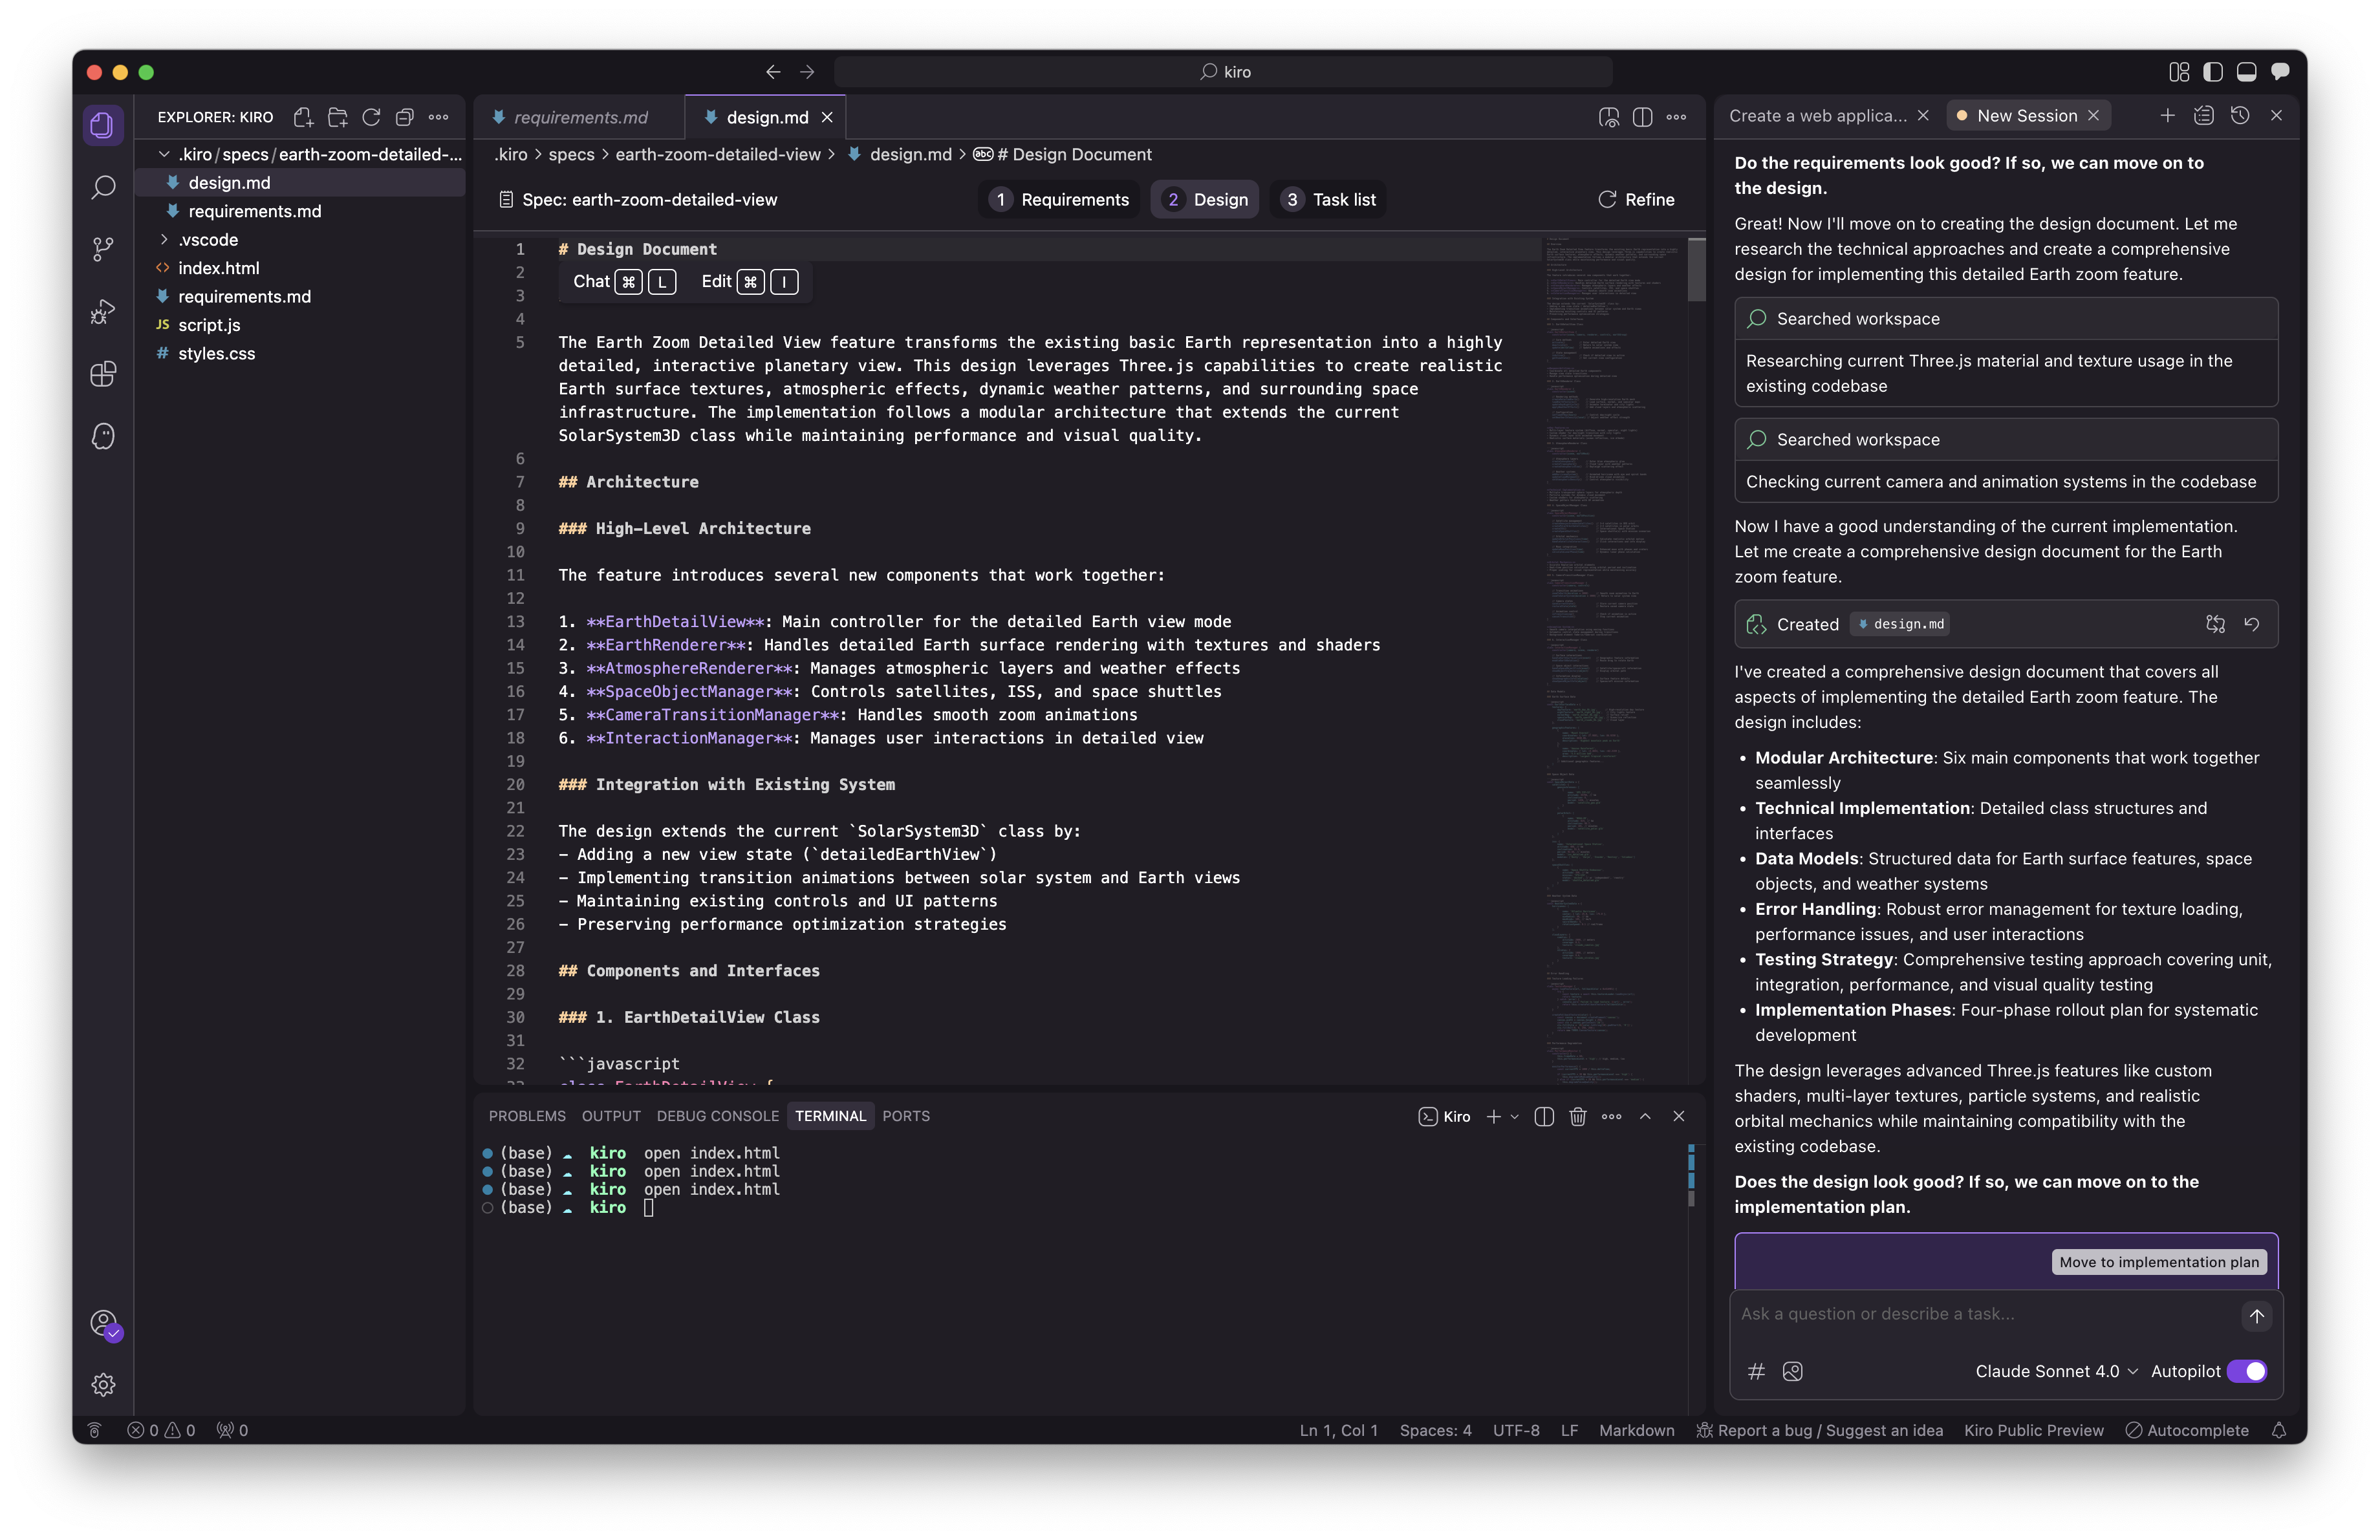View changes for created design.md
The width and height of the screenshot is (2380, 1540).
pyautogui.click(x=2215, y=624)
